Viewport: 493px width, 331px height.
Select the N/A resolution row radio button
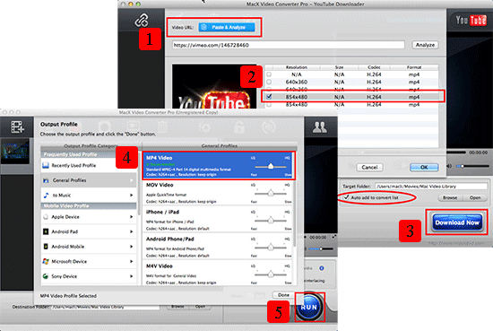[269, 74]
